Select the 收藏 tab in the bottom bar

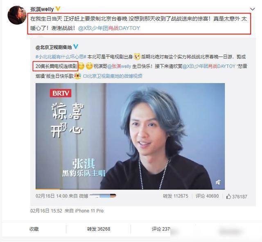[34, 229]
